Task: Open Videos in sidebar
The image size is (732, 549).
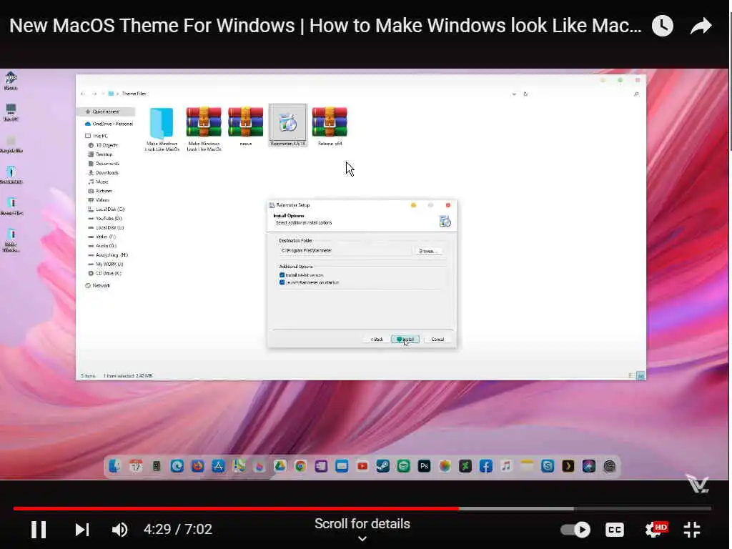Action: coord(99,200)
